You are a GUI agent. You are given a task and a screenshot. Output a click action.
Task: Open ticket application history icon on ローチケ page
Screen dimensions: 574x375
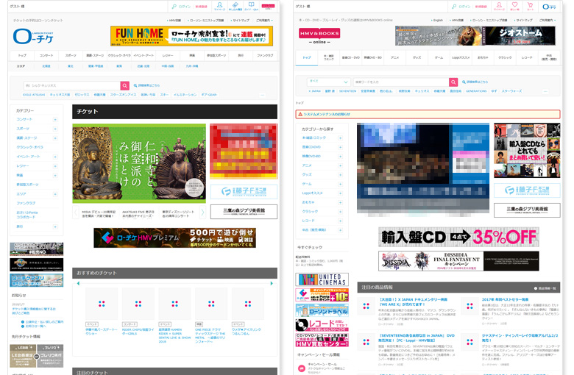tap(235, 4)
